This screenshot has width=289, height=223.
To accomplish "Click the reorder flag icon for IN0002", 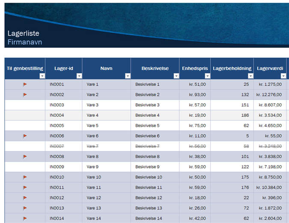I will 25,95.
